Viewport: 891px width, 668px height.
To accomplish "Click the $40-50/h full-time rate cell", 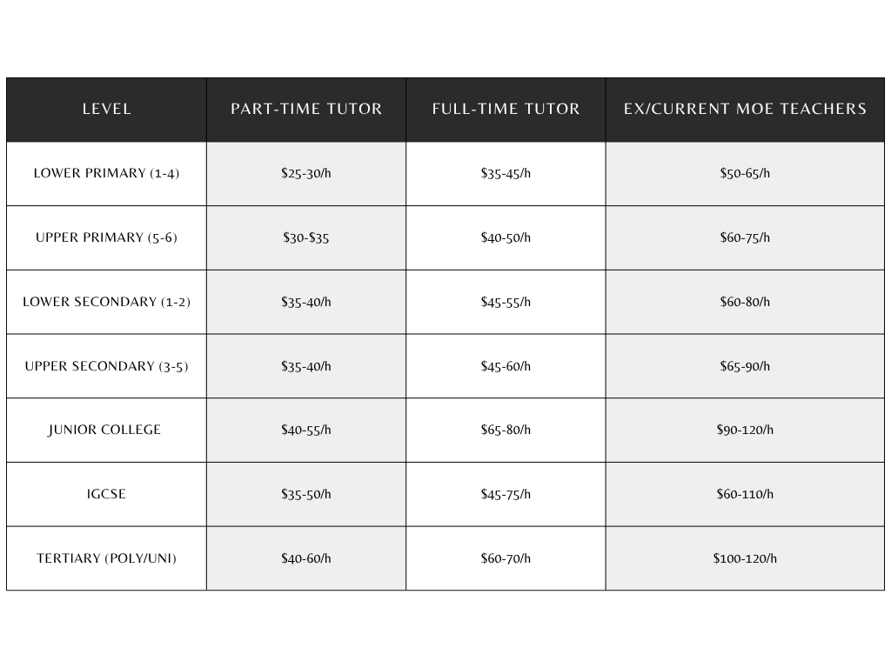I will pos(506,237).
